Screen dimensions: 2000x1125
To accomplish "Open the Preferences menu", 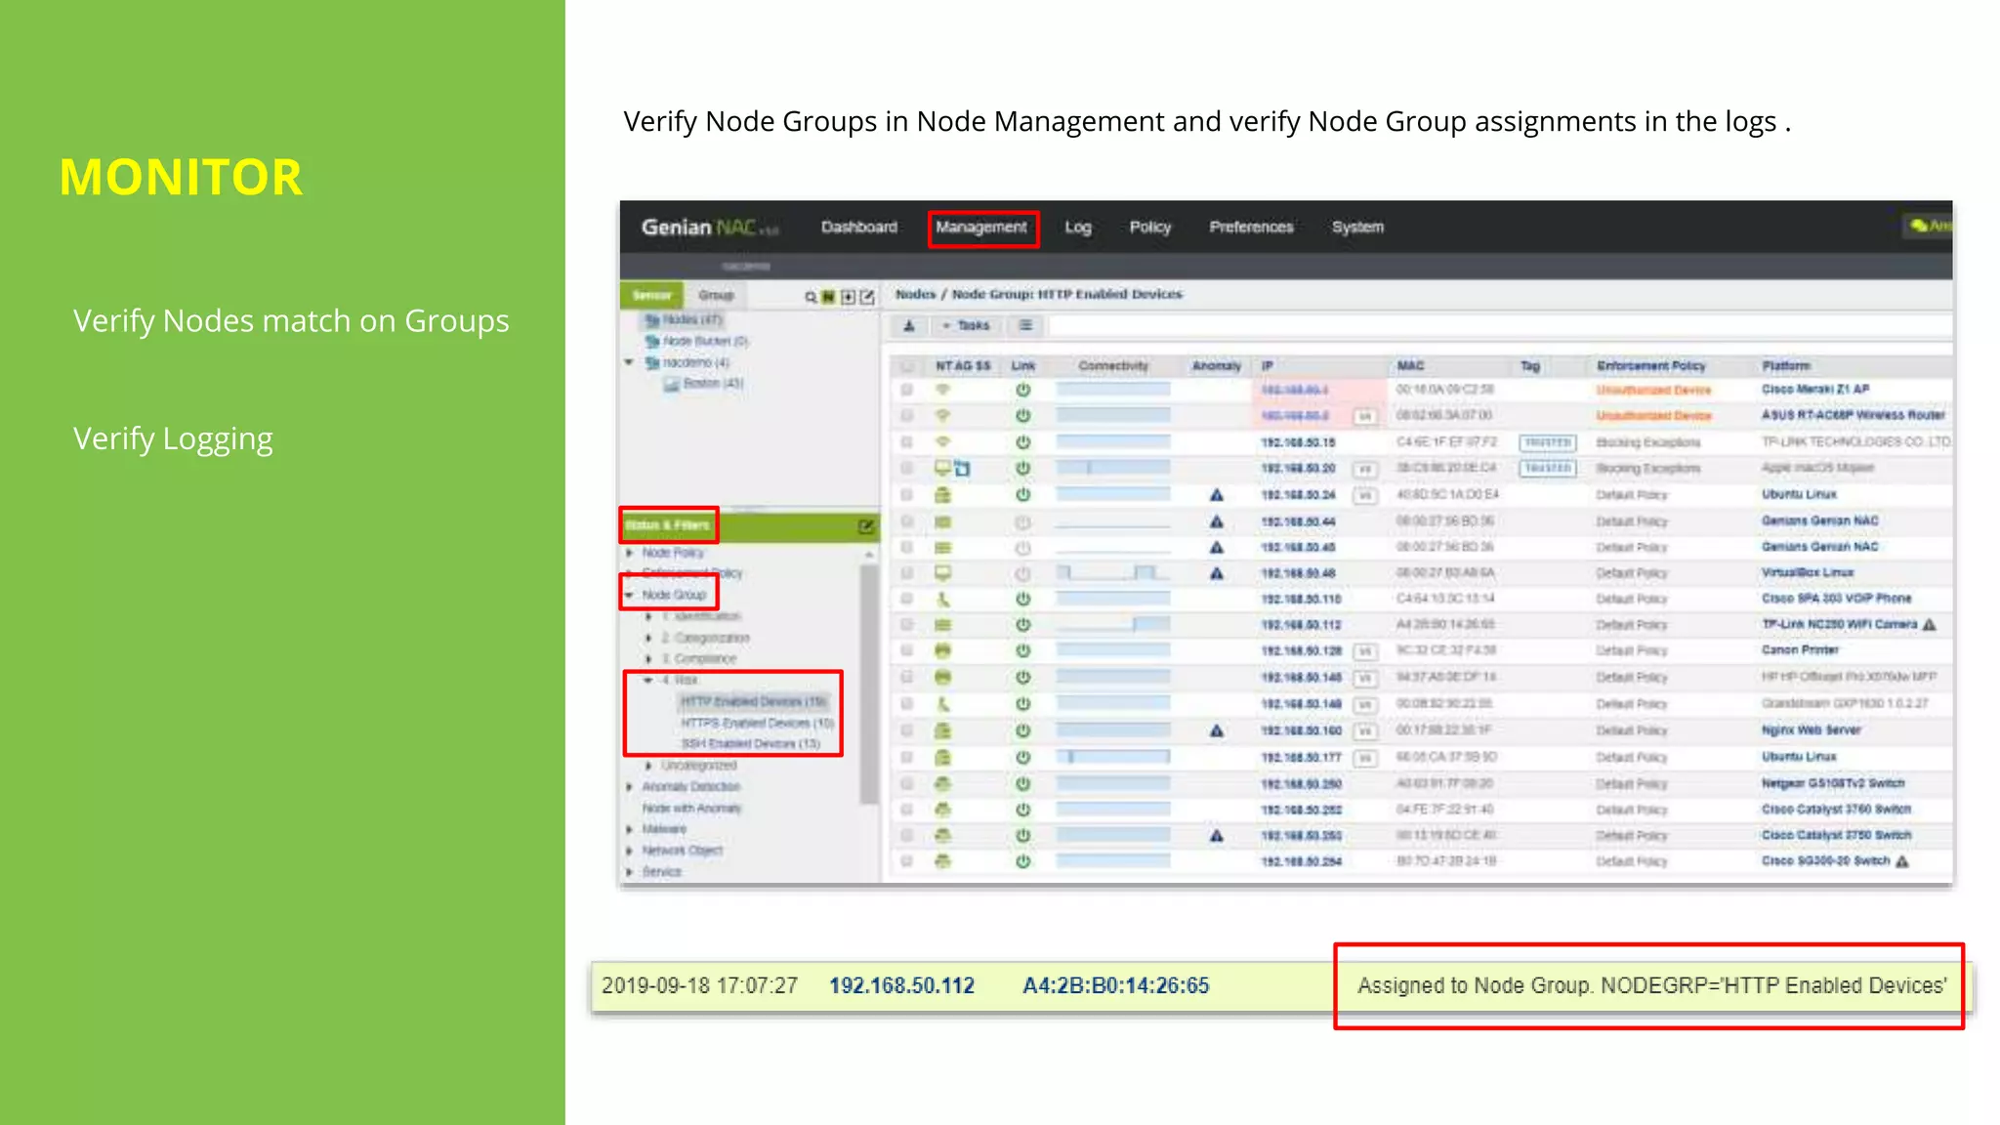I will [1251, 228].
